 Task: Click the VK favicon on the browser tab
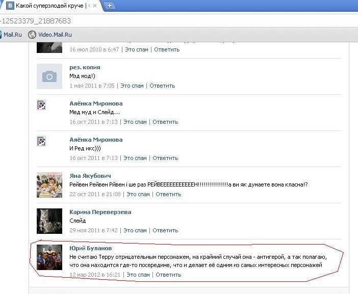(x=9, y=6)
